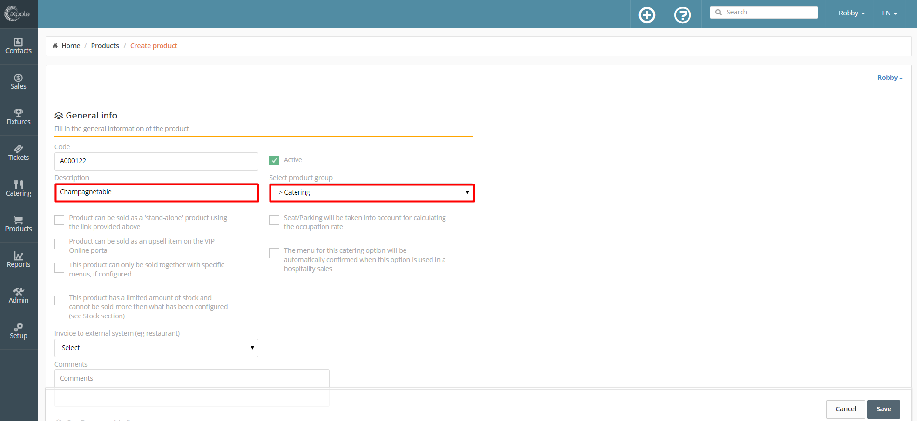Open the Catering sidebar section

18,189
